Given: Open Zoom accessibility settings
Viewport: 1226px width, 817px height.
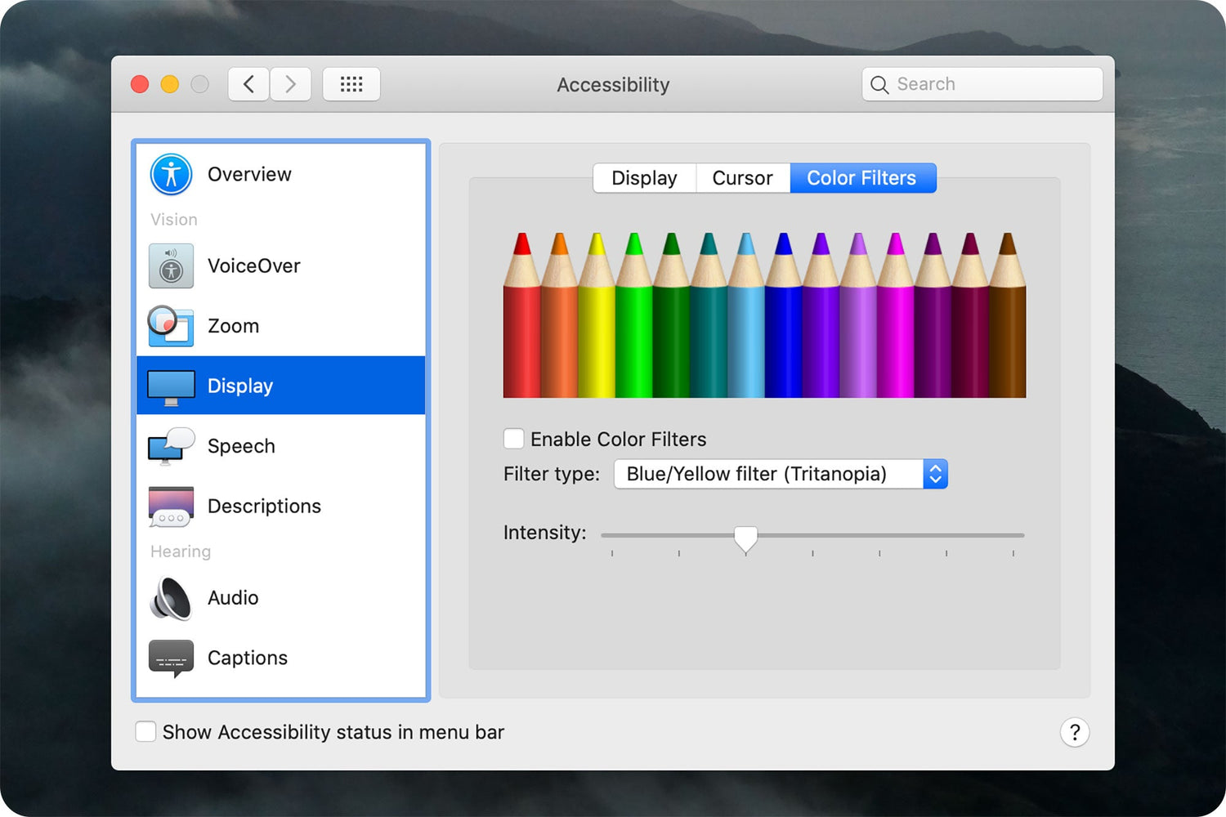Looking at the screenshot, I should [x=170, y=325].
